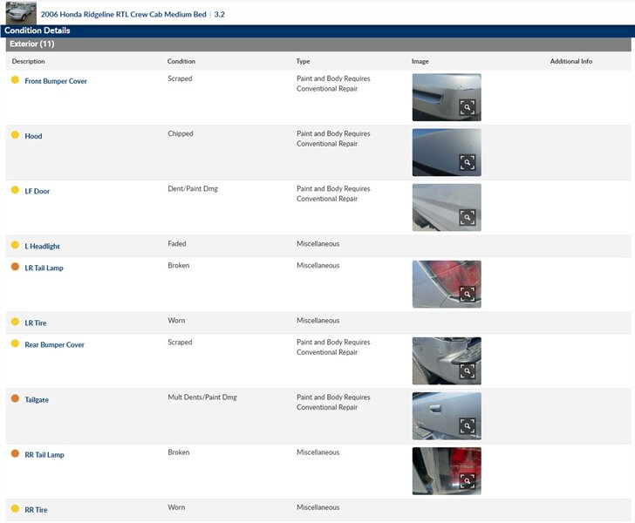Click the vehicle thumbnail at the top
This screenshot has width=635, height=523.
coord(19,12)
